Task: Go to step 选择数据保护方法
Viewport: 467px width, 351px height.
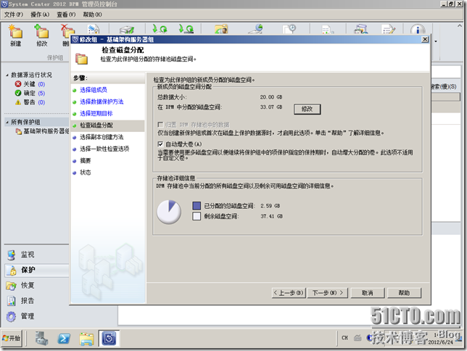Action: click(x=102, y=102)
